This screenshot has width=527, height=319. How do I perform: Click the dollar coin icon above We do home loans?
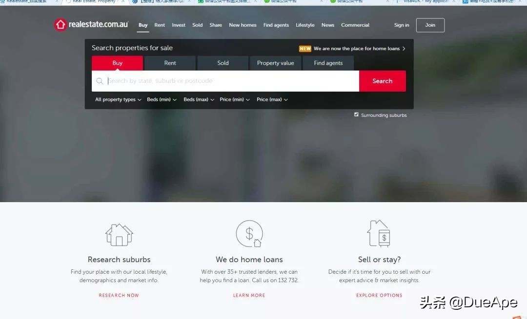pyautogui.click(x=249, y=233)
